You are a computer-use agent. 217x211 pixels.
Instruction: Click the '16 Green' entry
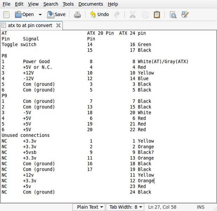pyautogui.click(x=140, y=44)
